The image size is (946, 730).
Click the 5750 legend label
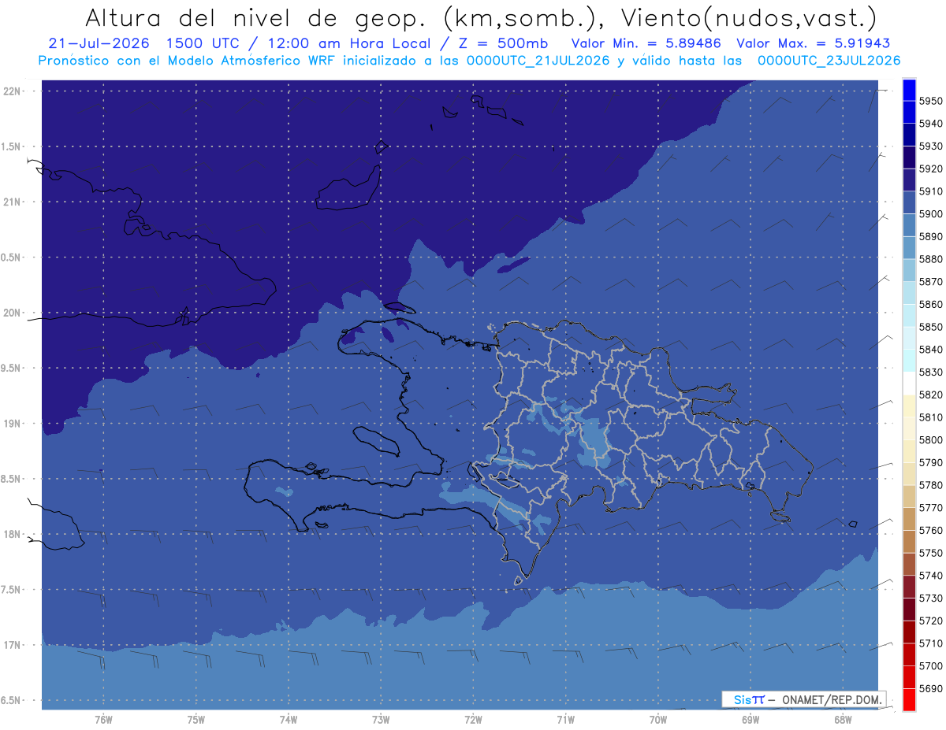(931, 554)
